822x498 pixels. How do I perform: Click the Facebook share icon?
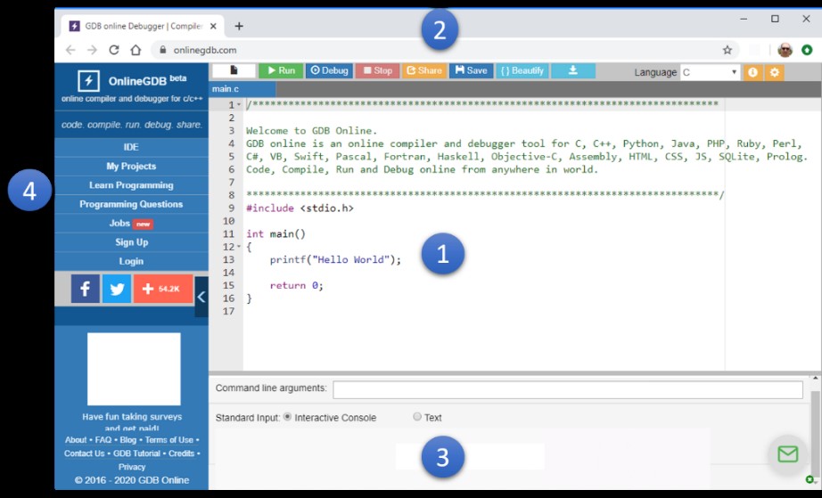point(85,289)
